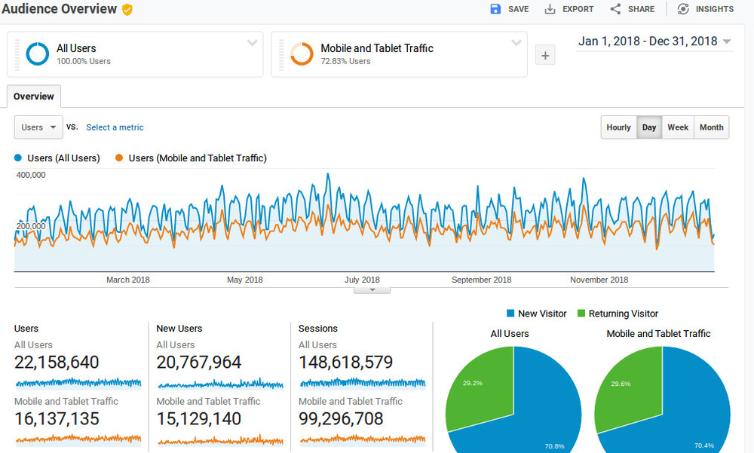Screen dimensions: 754x453
Task: Click the Export download icon
Action: (x=550, y=9)
